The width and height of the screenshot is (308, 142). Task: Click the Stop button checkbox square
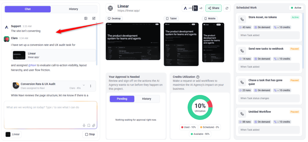point(86,134)
